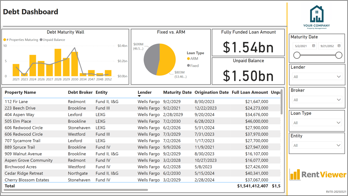Image resolution: width=348 pixels, height=196 pixels.
Task: Sort by Entity column header
Action: pos(101,93)
